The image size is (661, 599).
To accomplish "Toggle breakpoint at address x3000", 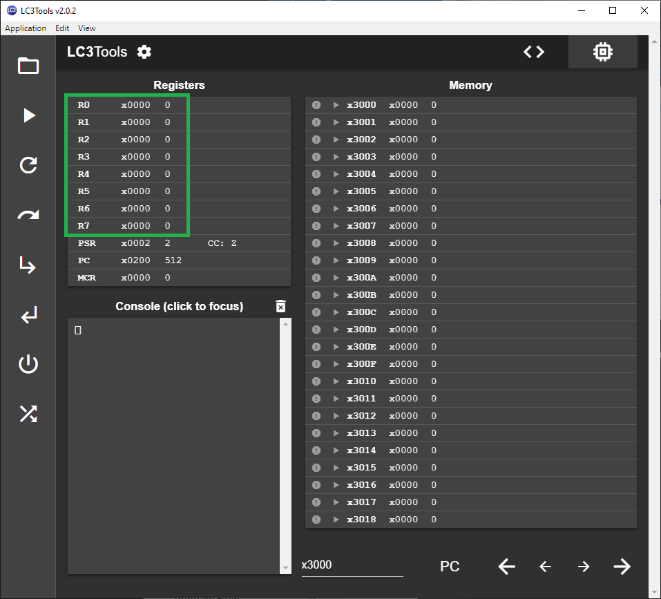I will point(316,105).
